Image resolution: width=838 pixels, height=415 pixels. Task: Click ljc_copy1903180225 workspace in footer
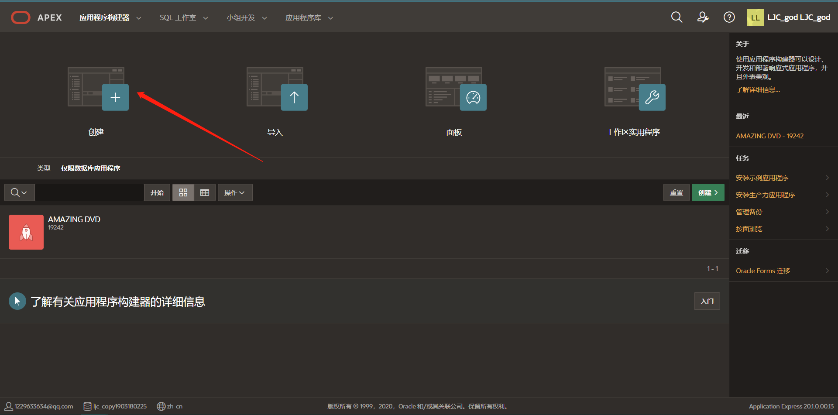[x=120, y=406]
